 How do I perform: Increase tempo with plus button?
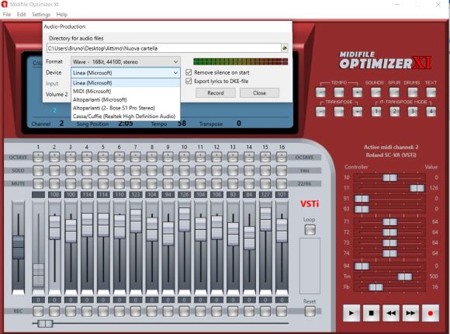[x=358, y=92]
